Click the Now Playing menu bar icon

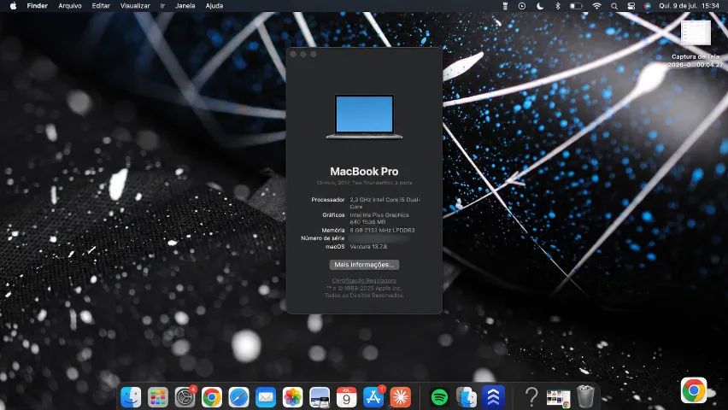pos(522,6)
